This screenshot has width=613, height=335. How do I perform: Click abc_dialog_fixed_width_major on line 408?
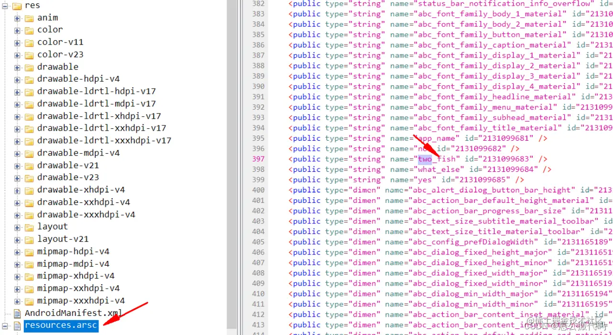[x=478, y=273]
